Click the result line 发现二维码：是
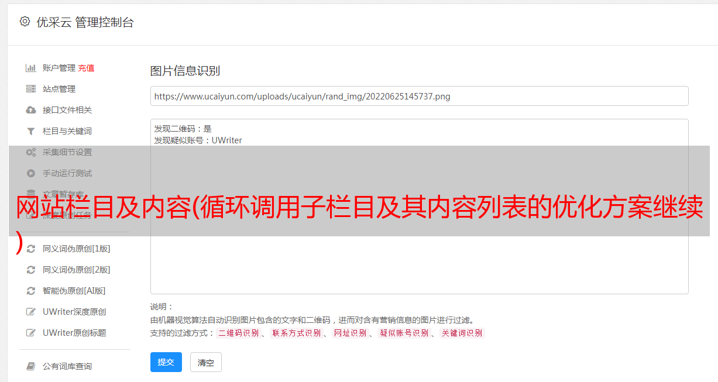This screenshot has width=718, height=382. pos(183,129)
